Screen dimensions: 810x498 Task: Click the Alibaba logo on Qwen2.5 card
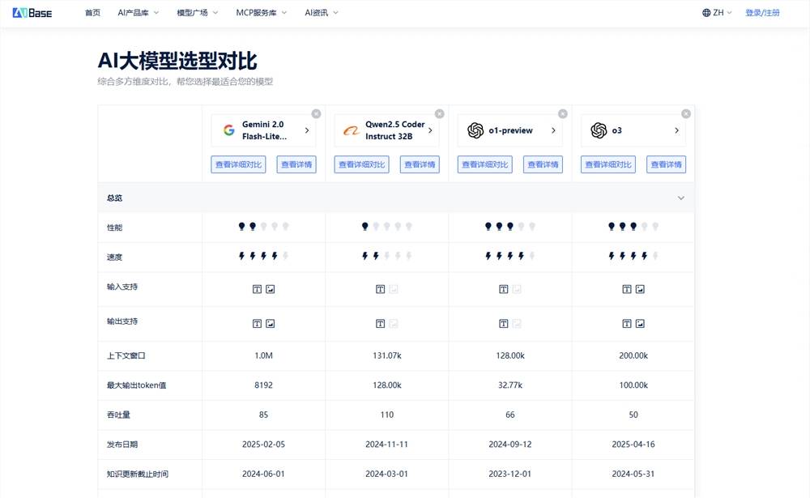pos(352,130)
